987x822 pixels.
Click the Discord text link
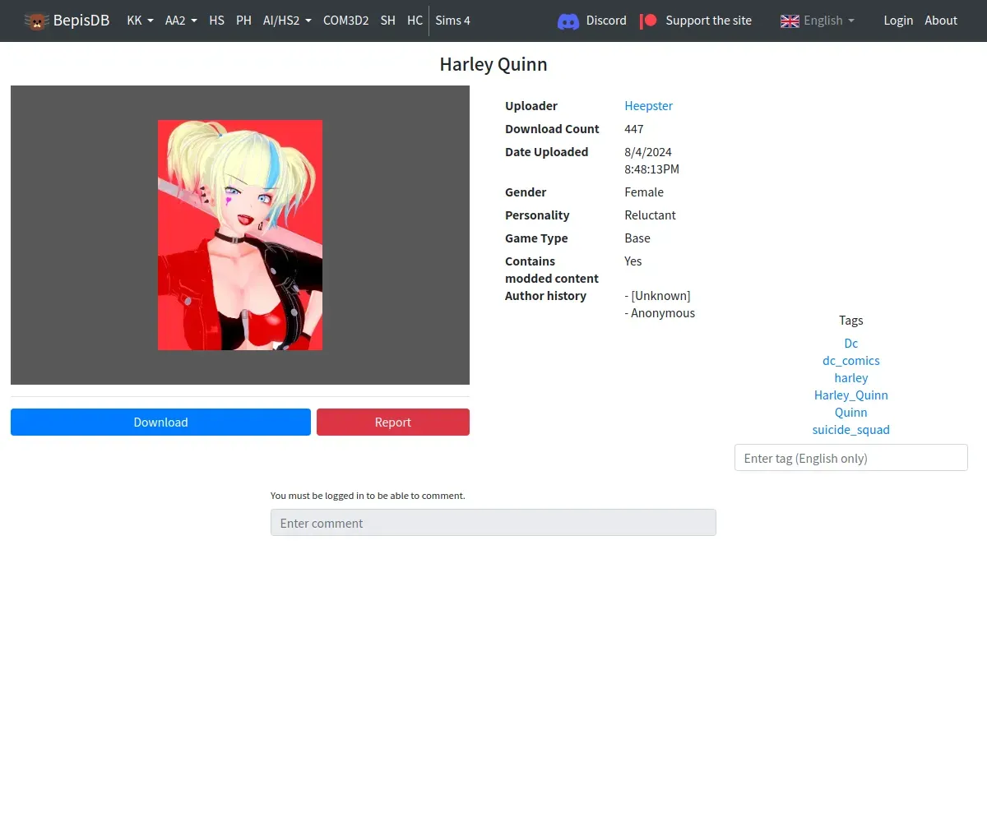(606, 21)
